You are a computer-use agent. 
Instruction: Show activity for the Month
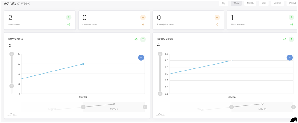pos(250,3)
